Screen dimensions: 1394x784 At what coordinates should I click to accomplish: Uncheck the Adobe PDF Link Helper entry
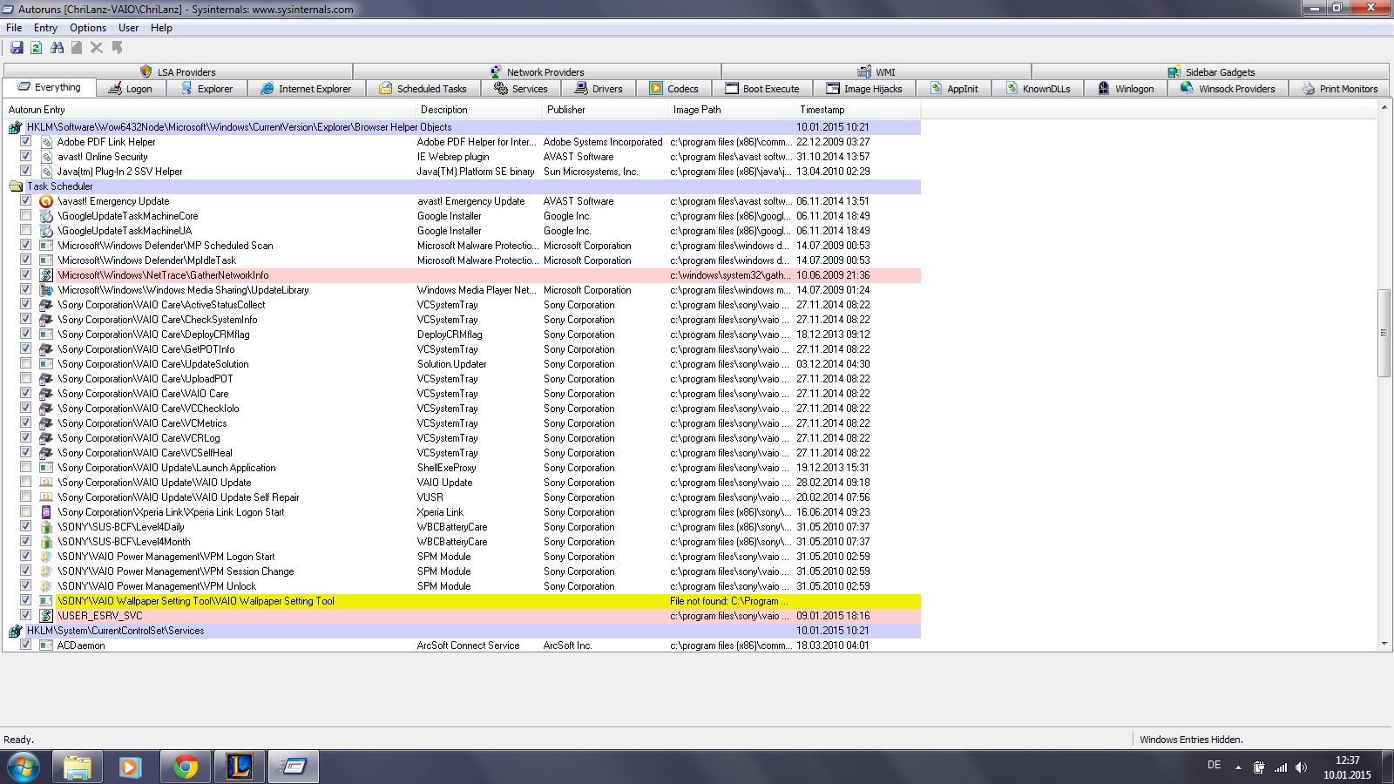click(x=25, y=142)
